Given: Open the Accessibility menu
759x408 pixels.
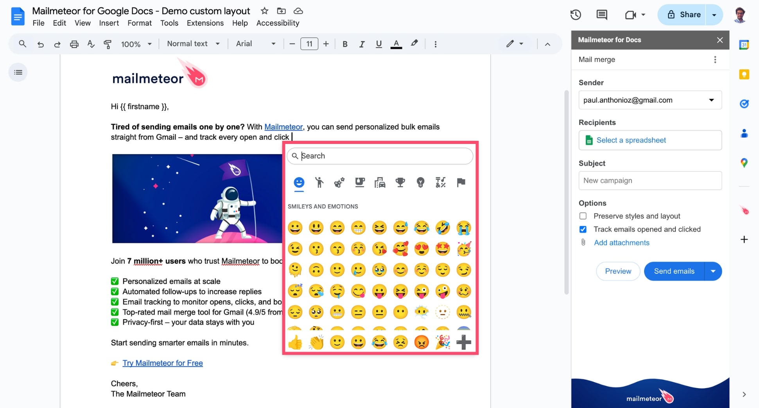Looking at the screenshot, I should point(278,23).
